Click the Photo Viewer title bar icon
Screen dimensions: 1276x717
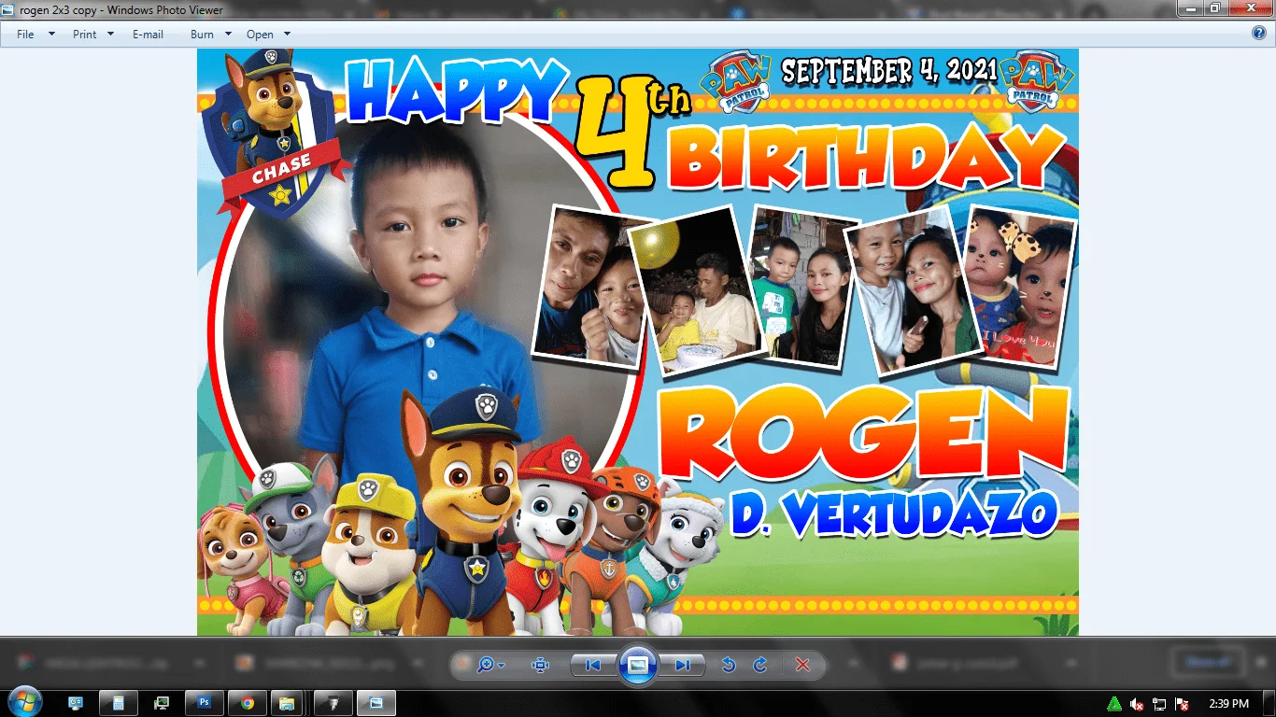8,8
